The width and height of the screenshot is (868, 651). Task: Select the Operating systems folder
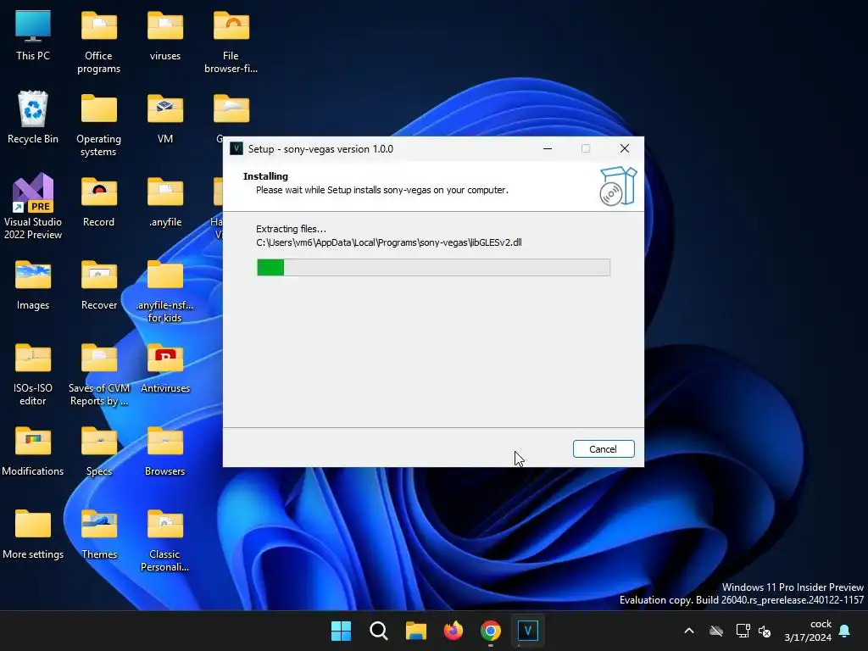pyautogui.click(x=98, y=125)
